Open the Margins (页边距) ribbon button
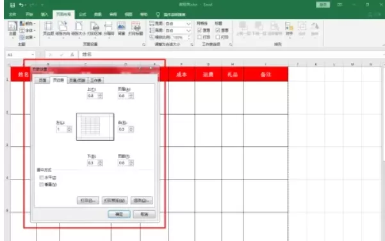The height and width of the screenshot is (241, 385). tap(48, 29)
